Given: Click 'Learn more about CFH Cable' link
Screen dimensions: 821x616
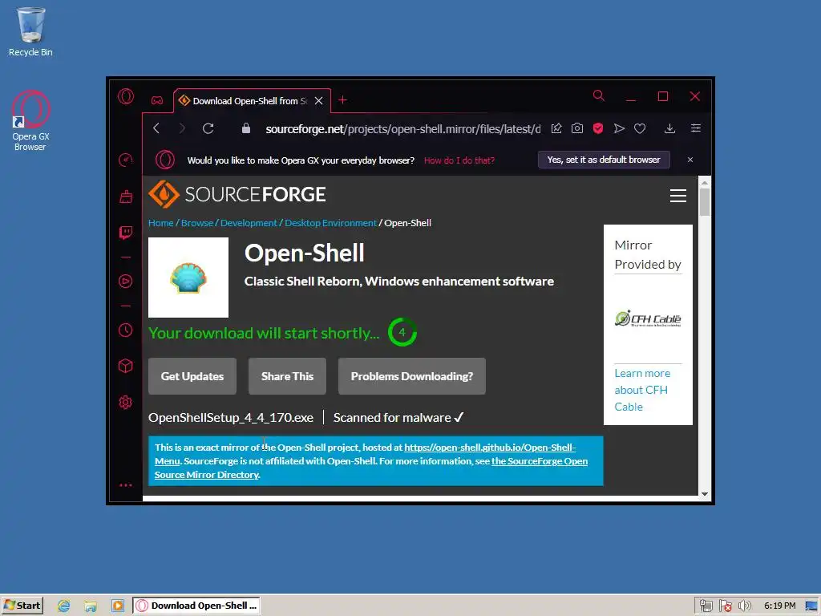Looking at the screenshot, I should 642,390.
